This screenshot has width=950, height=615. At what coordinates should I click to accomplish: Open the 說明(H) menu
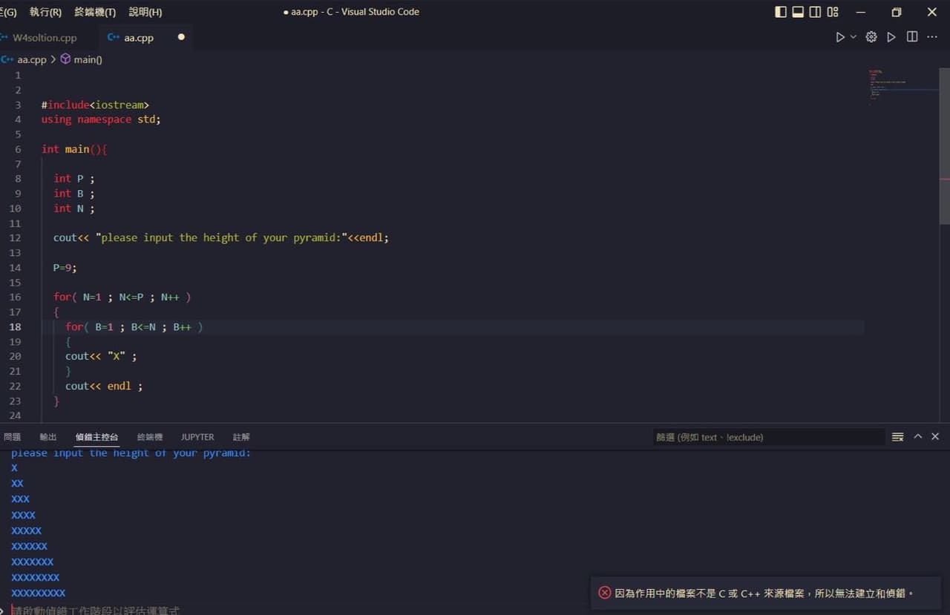click(145, 12)
